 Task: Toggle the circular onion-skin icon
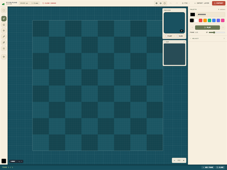pos(165,3)
